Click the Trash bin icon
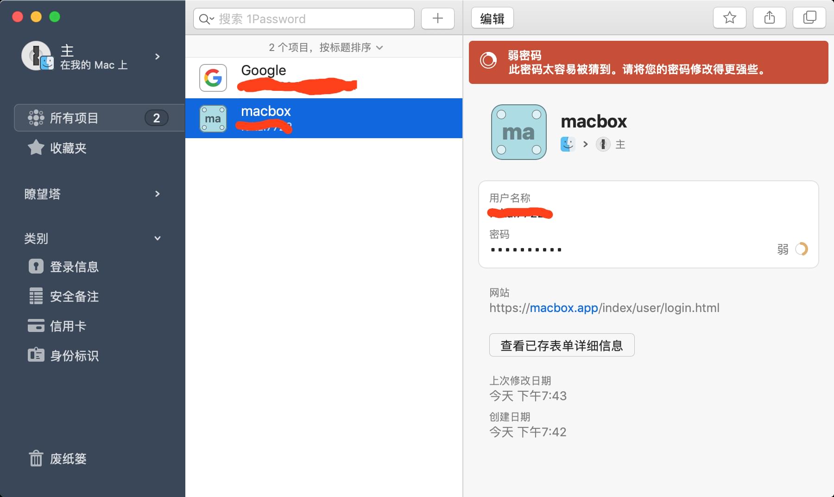Image resolution: width=834 pixels, height=497 pixels. coord(36,459)
